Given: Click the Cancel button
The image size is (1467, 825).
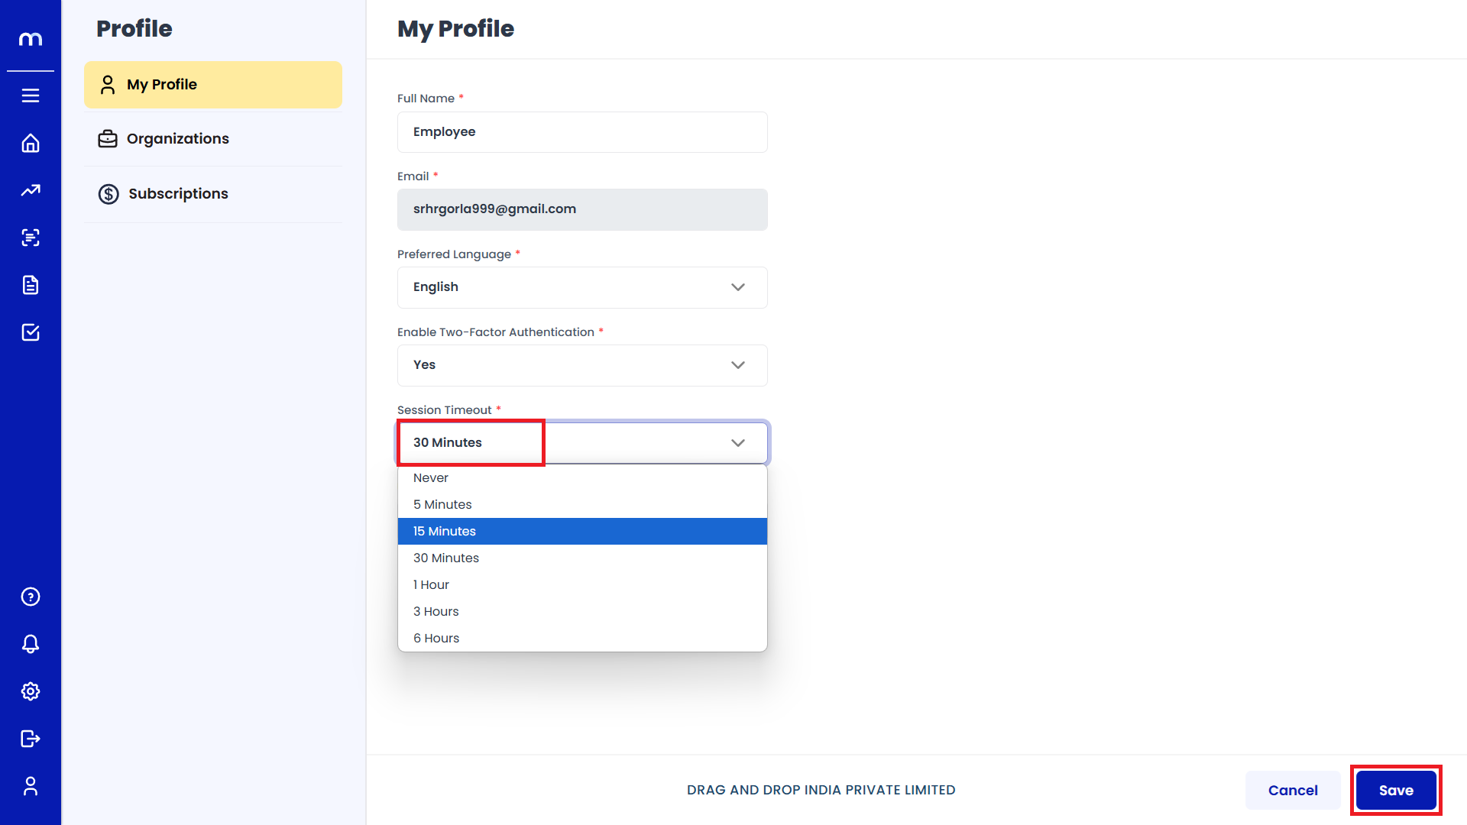Looking at the screenshot, I should tap(1293, 791).
